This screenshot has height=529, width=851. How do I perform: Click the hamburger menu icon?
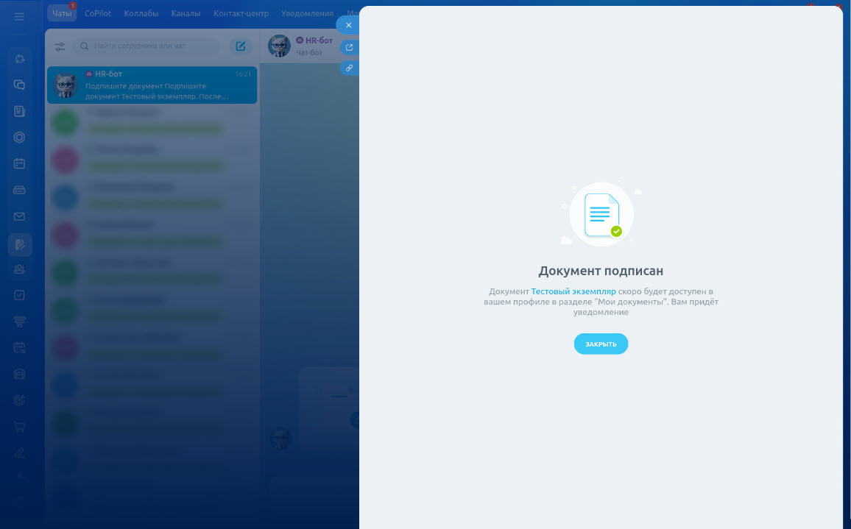click(19, 16)
